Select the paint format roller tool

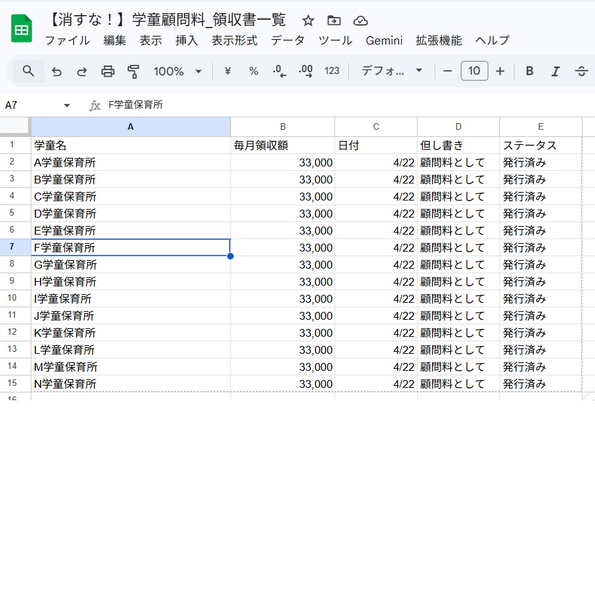[134, 71]
